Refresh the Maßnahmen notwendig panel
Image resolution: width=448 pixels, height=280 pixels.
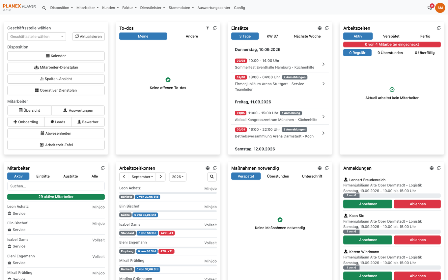coord(327,168)
